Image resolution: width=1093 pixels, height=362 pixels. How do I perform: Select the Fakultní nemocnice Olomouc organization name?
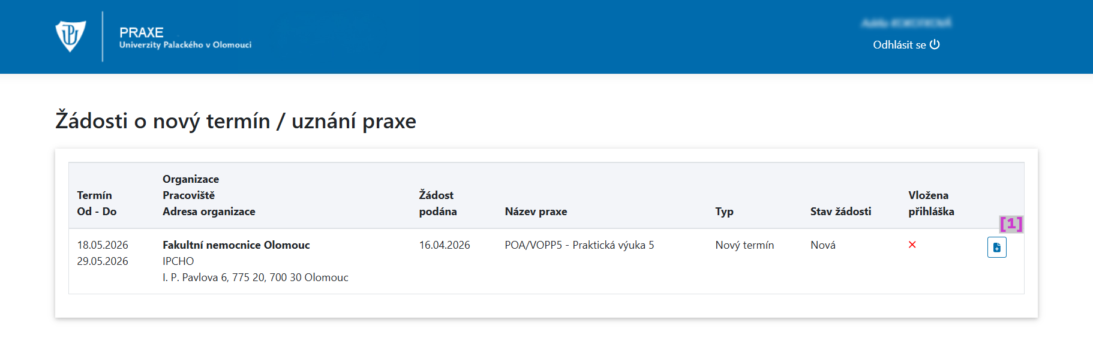tap(236, 245)
